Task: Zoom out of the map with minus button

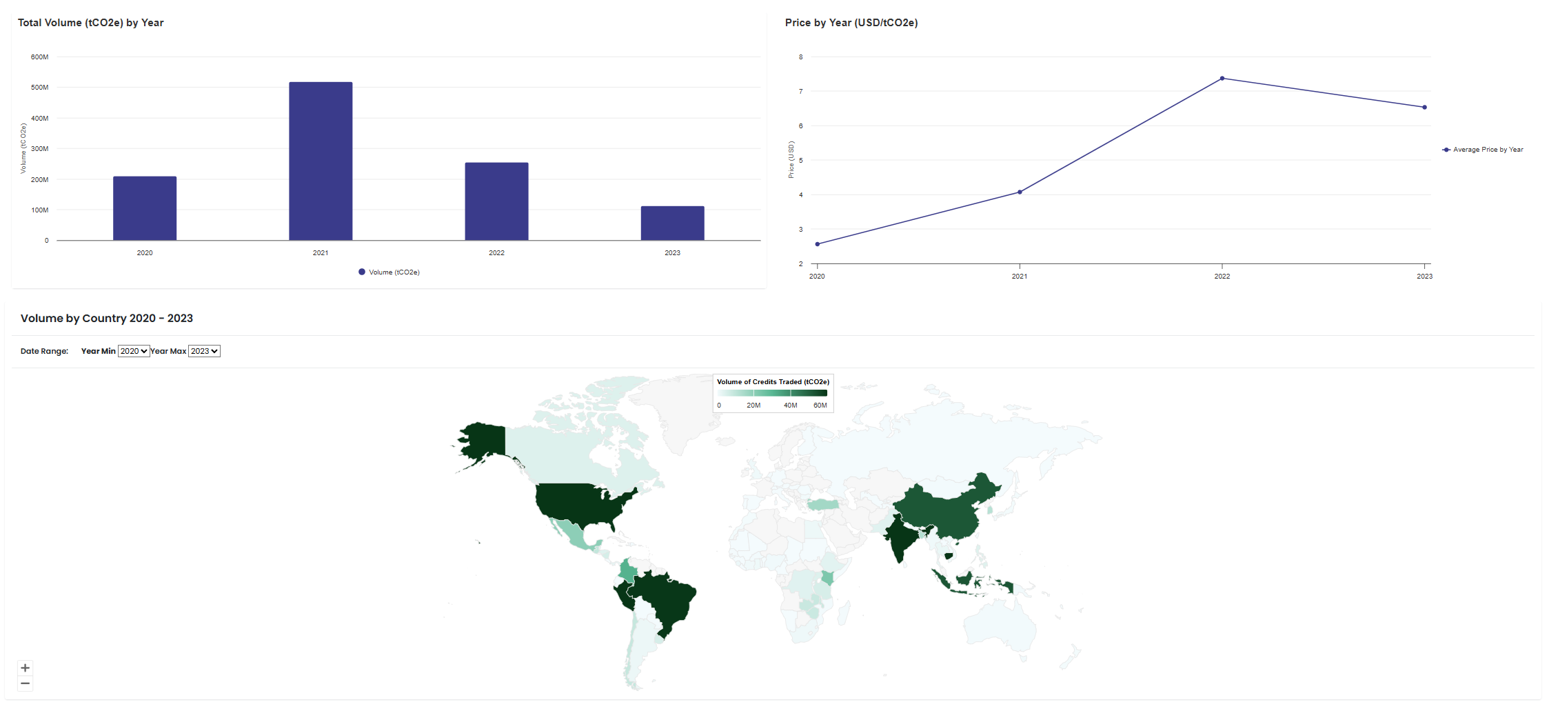Action: pyautogui.click(x=26, y=683)
